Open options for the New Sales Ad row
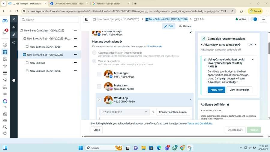 (76, 63)
